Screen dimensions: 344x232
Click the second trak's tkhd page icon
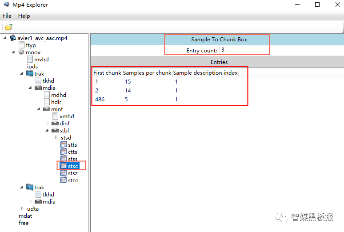coord(38,194)
